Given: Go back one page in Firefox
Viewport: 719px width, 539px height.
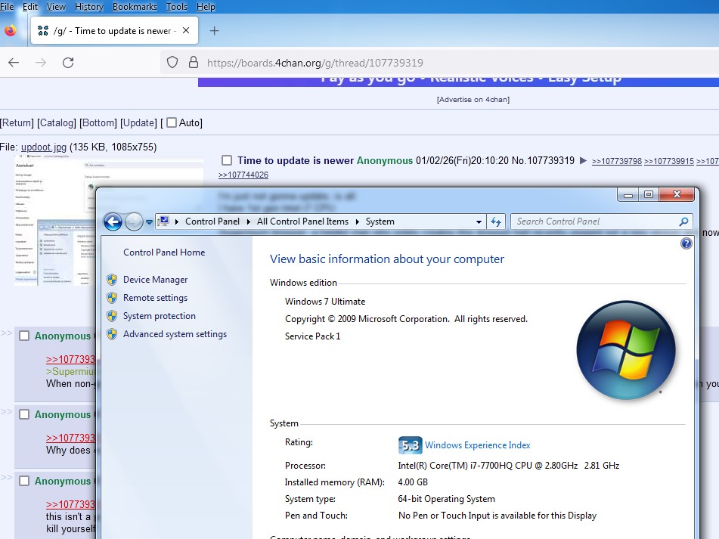Looking at the screenshot, I should coord(14,62).
